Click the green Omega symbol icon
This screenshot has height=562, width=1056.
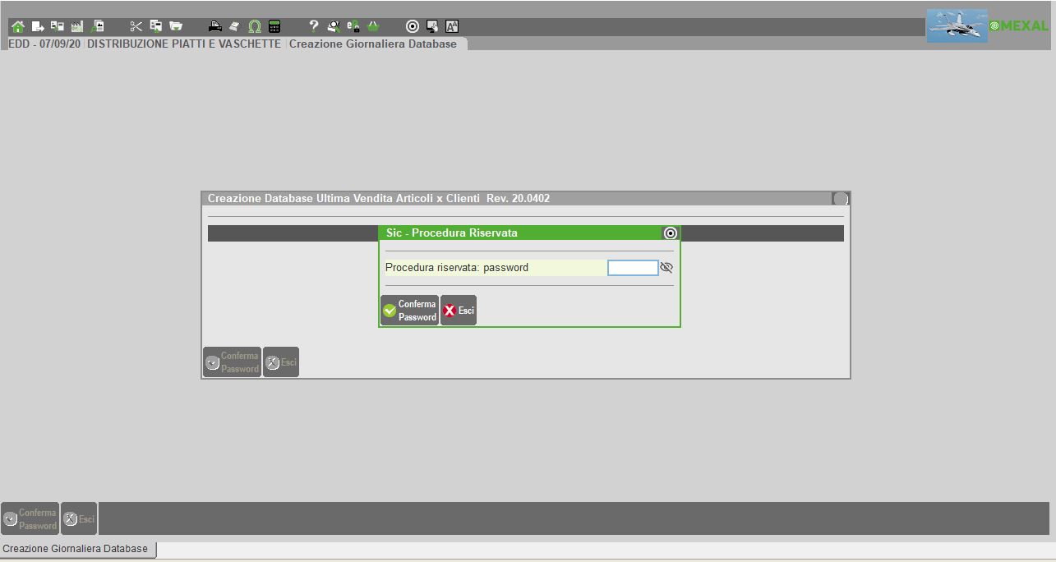point(255,26)
